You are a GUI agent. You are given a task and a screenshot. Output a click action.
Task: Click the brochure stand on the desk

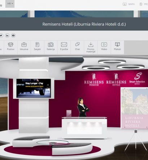69,114
